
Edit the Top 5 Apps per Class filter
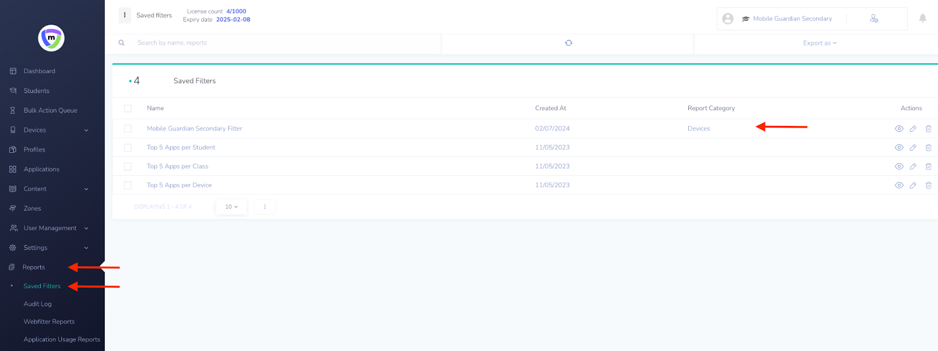(x=913, y=166)
